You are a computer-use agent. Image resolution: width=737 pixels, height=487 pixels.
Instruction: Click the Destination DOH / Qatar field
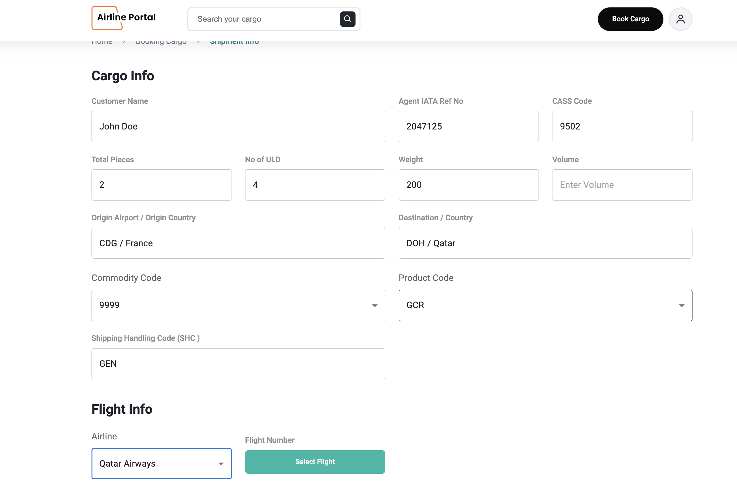coord(545,243)
